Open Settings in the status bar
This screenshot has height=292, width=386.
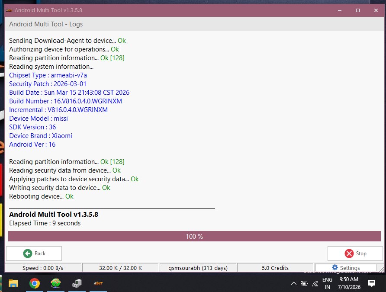pos(346,268)
